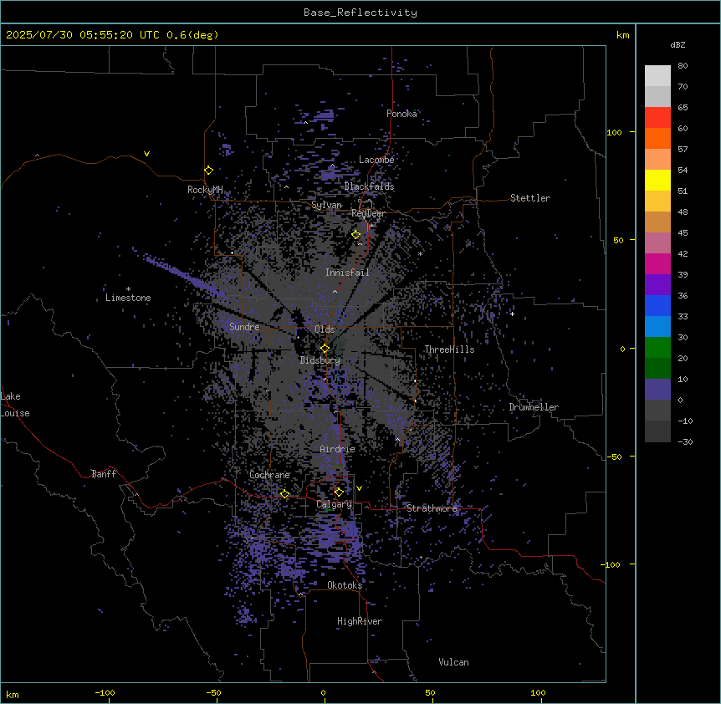Click the yellow v marker northwest of RockyMH
Screen dimensions: 721x704
[x=146, y=154]
